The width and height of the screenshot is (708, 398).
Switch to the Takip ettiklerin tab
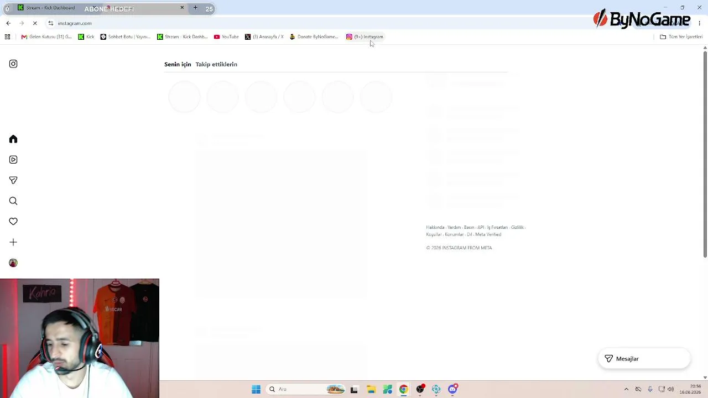pos(216,64)
